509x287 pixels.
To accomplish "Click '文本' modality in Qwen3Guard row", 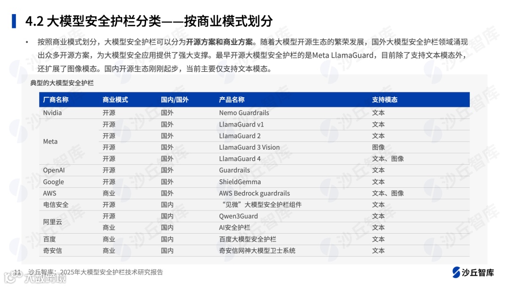I will [378, 216].
